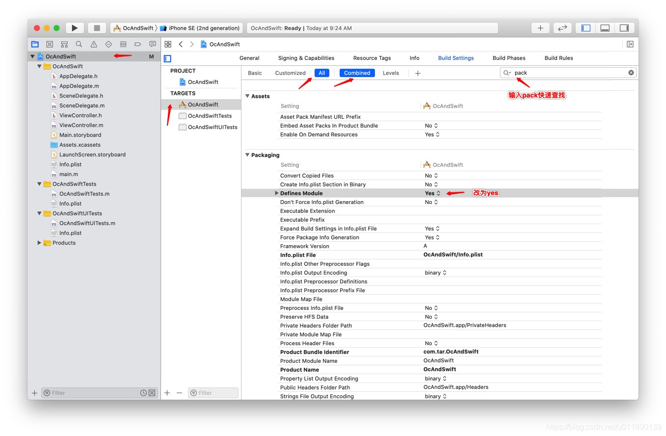Stop the running build
Image resolution: width=666 pixels, height=436 pixels.
pyautogui.click(x=97, y=28)
